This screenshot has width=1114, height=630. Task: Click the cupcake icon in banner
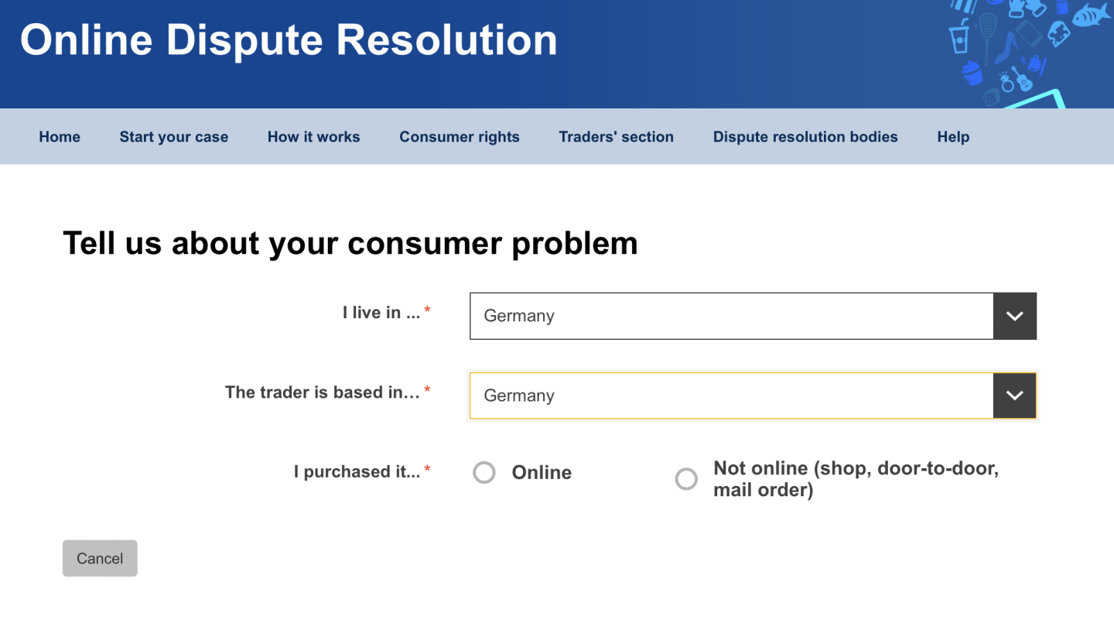pyautogui.click(x=972, y=74)
